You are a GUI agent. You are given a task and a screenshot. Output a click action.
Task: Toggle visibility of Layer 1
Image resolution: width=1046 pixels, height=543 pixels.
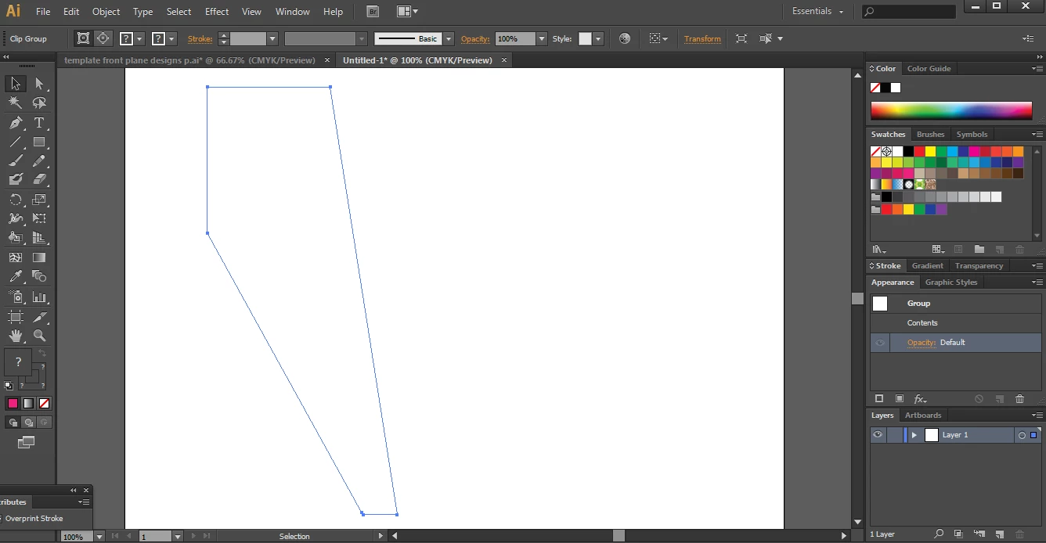point(878,435)
